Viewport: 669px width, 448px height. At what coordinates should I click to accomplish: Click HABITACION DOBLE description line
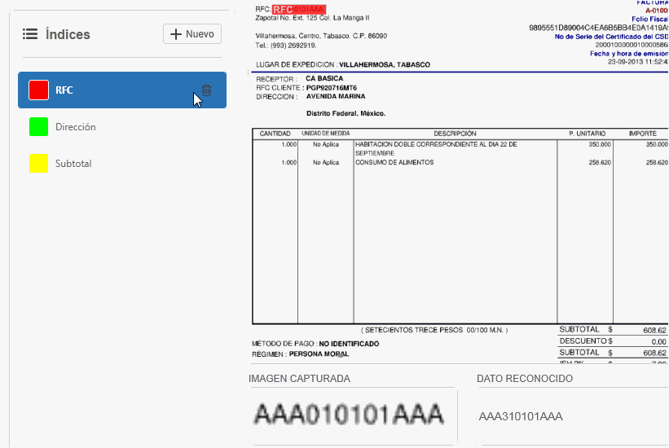coord(436,148)
